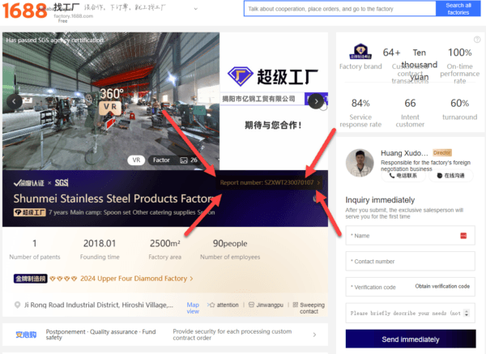Click the Jinwangpu chat contact

(x=266, y=305)
